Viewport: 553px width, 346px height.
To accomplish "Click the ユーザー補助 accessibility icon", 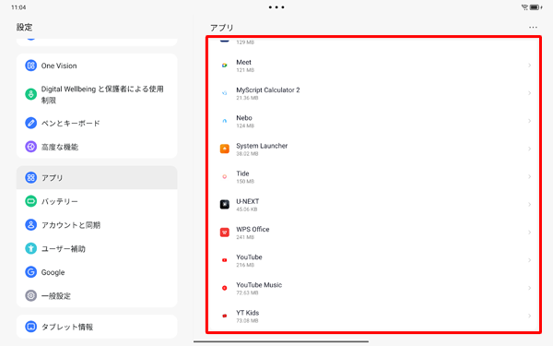I will (x=30, y=248).
